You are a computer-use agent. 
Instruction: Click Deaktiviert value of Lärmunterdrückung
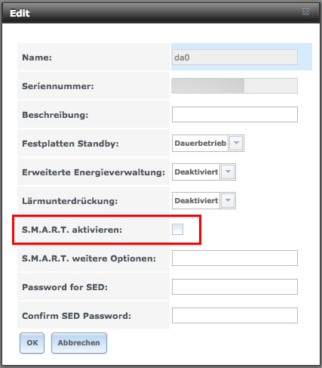pos(196,200)
